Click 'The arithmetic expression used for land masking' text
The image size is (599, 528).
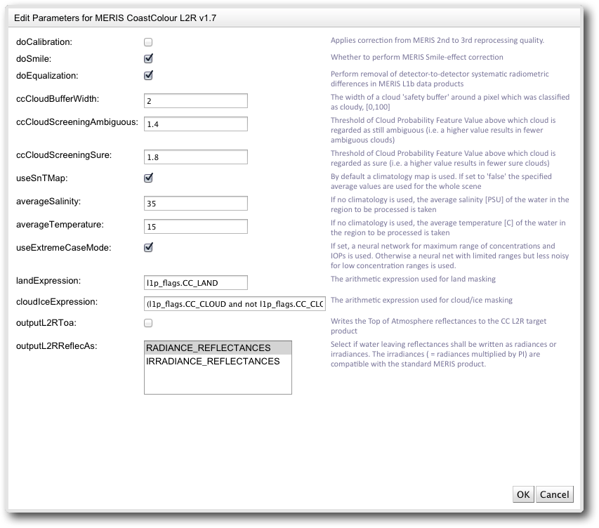413,279
